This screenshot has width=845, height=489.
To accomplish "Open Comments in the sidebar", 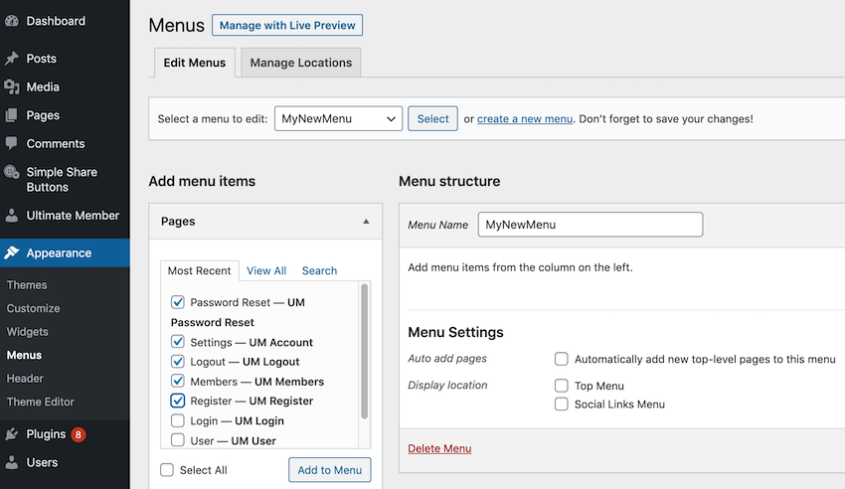I will [65, 144].
